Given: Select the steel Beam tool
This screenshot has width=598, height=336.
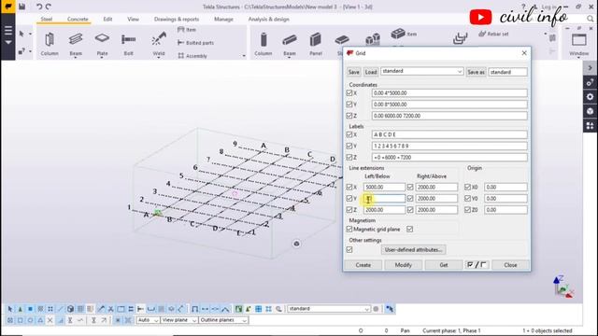Looking at the screenshot, I should (x=76, y=44).
